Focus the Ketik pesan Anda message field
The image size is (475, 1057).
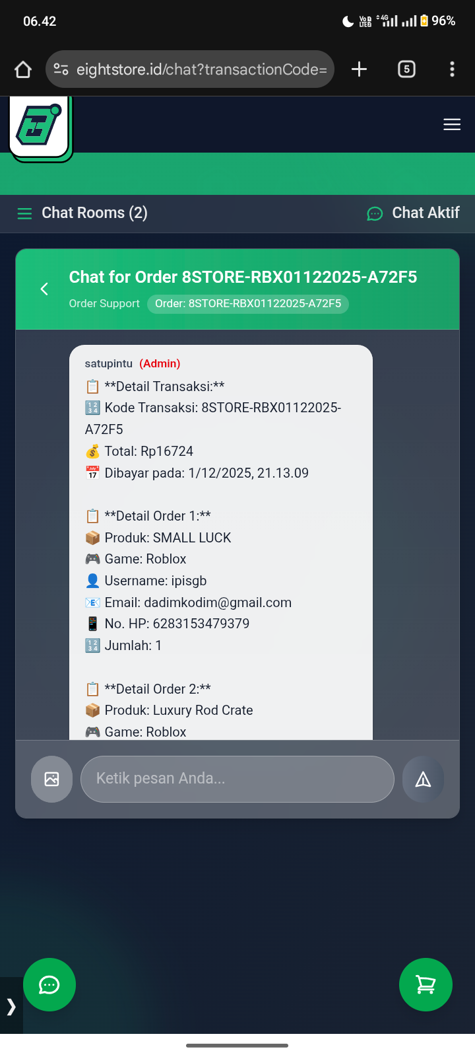[x=237, y=779]
